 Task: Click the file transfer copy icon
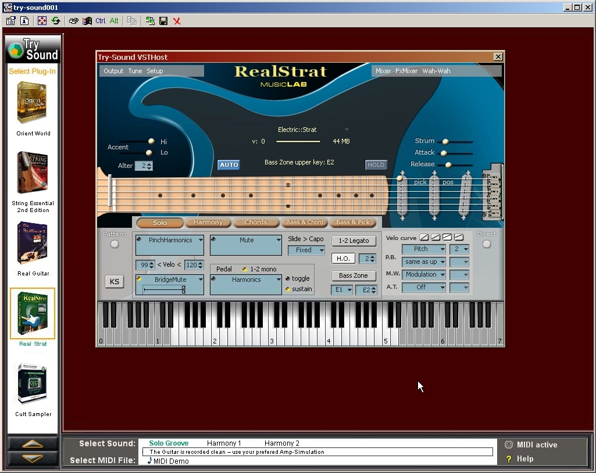[132, 21]
